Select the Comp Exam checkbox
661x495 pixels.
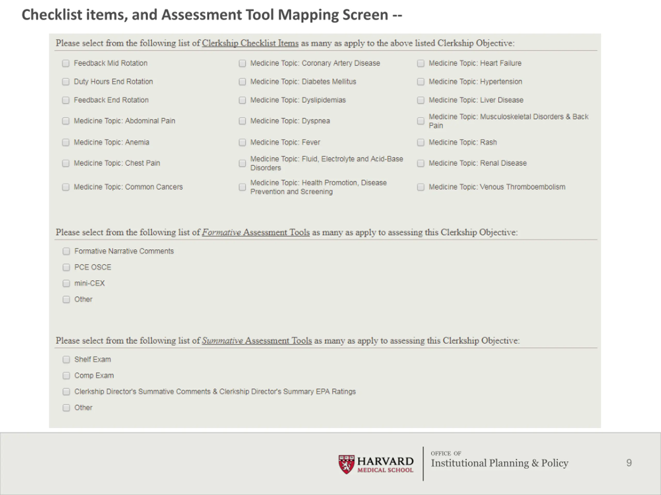66,376
